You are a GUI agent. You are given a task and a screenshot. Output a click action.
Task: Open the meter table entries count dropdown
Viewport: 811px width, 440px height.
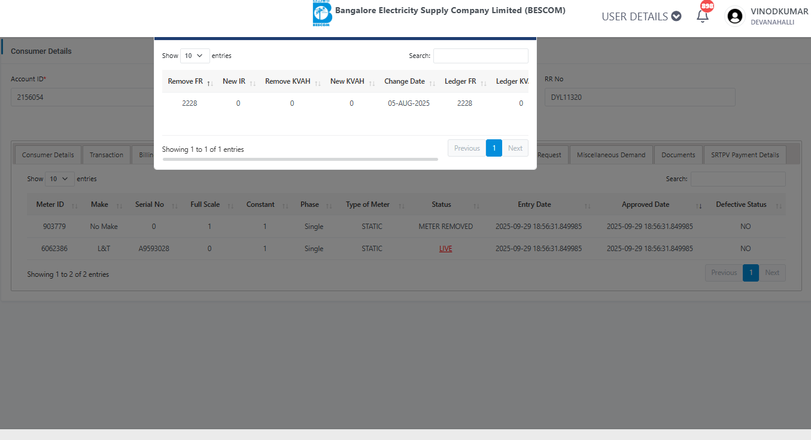[x=59, y=179]
